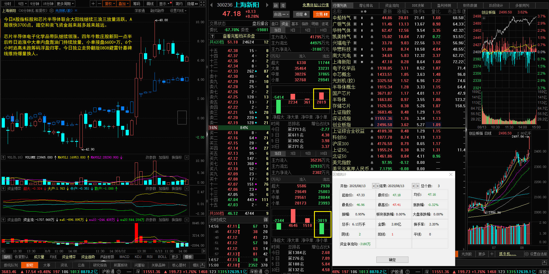Click the chart horizontal scrollbar left arrow
This screenshot has height=274, width=549.
point(3,251)
